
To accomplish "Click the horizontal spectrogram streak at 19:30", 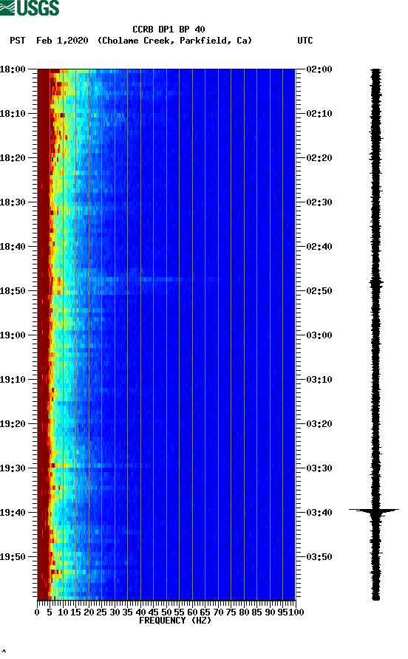I will (100, 465).
